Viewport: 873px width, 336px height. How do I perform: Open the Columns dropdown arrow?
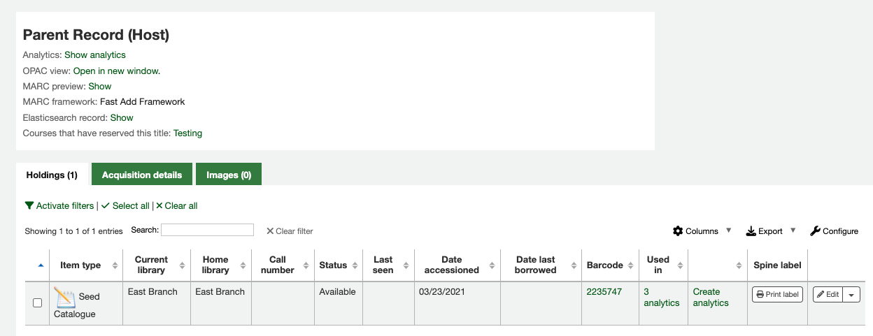[728, 231]
